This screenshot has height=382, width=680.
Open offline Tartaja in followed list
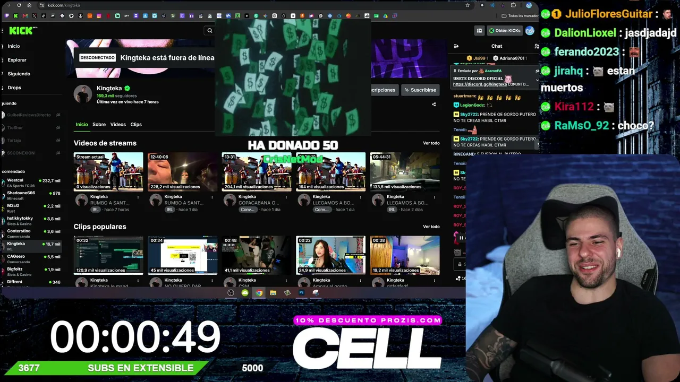32,141
